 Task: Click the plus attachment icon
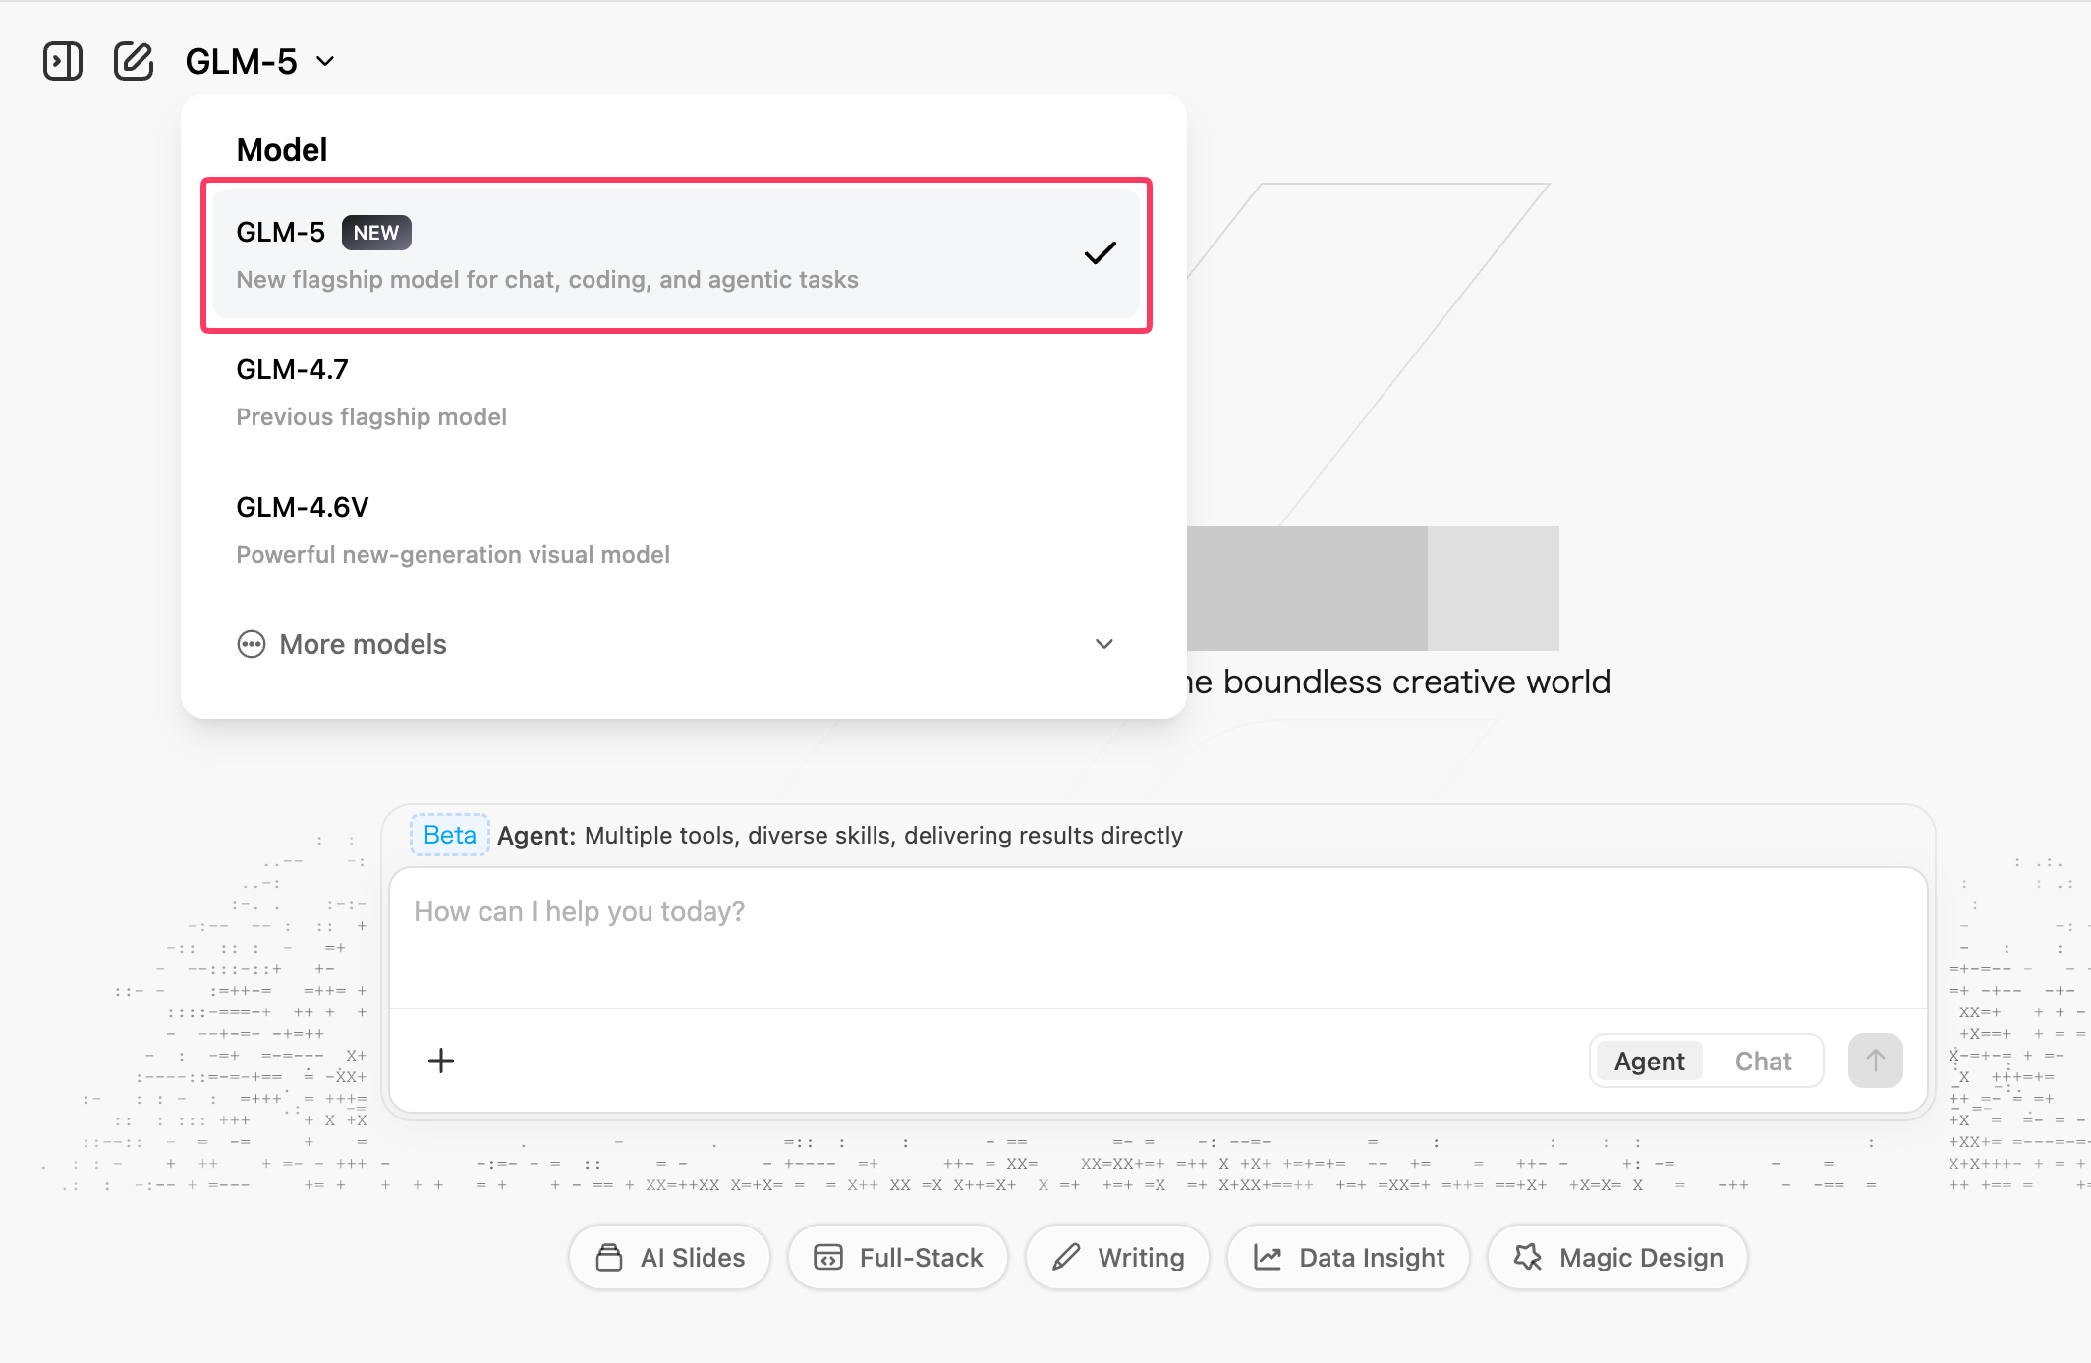(x=440, y=1060)
